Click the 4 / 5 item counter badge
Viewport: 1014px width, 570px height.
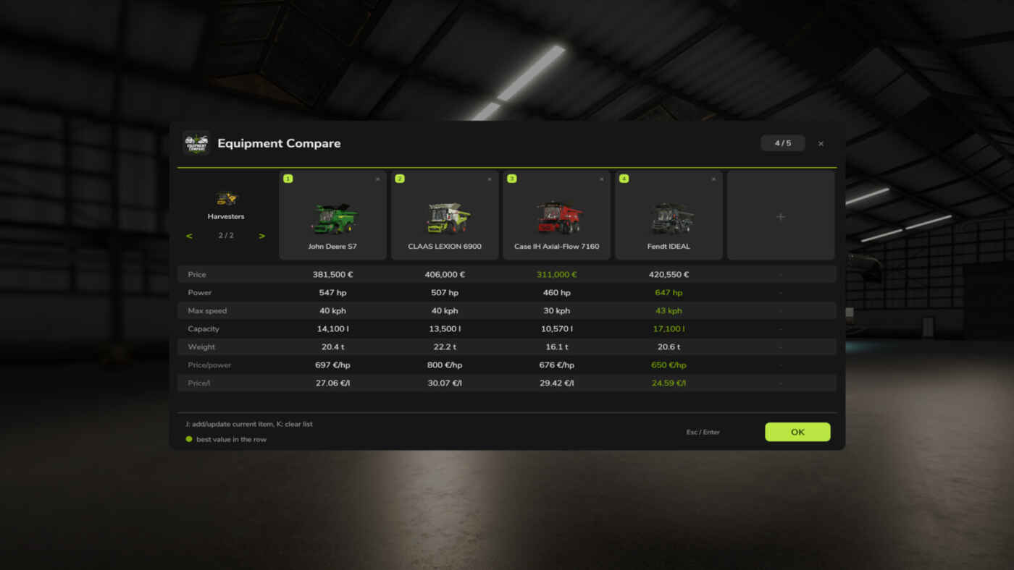(x=783, y=143)
